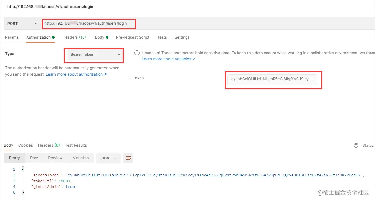Click the Heads up info icon
375x202 pixels.
[x=137, y=53]
